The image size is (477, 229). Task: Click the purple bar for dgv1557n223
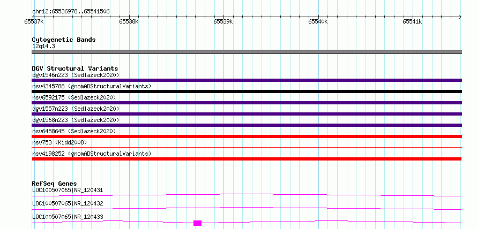247,114
